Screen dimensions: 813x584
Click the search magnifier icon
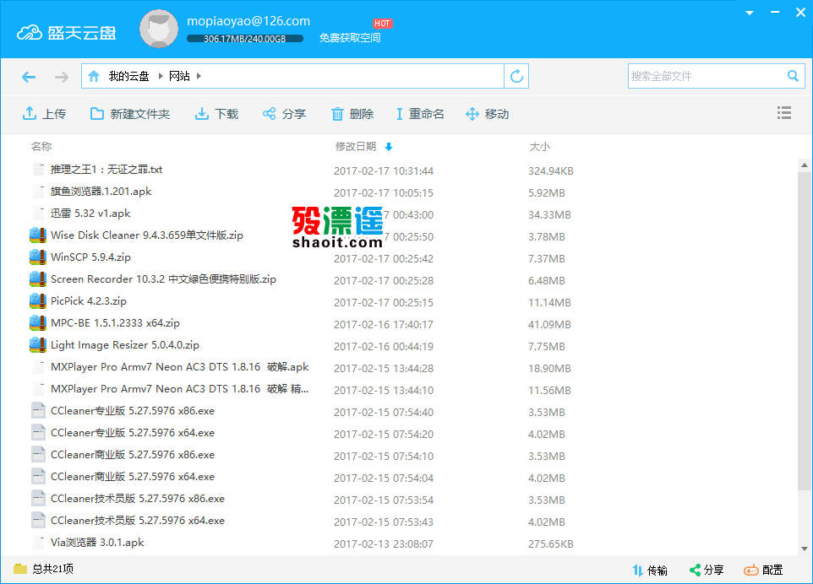(793, 76)
